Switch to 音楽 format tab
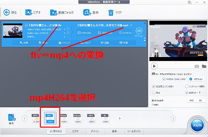 coord(114,131)
